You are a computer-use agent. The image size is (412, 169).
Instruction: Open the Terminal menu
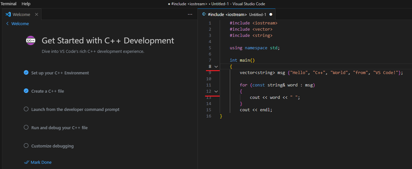point(8,4)
